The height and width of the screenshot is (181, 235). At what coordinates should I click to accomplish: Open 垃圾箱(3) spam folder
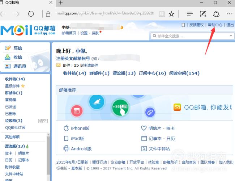pyautogui.click(x=14, y=121)
